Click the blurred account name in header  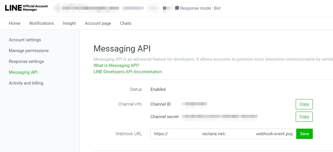[86, 8]
